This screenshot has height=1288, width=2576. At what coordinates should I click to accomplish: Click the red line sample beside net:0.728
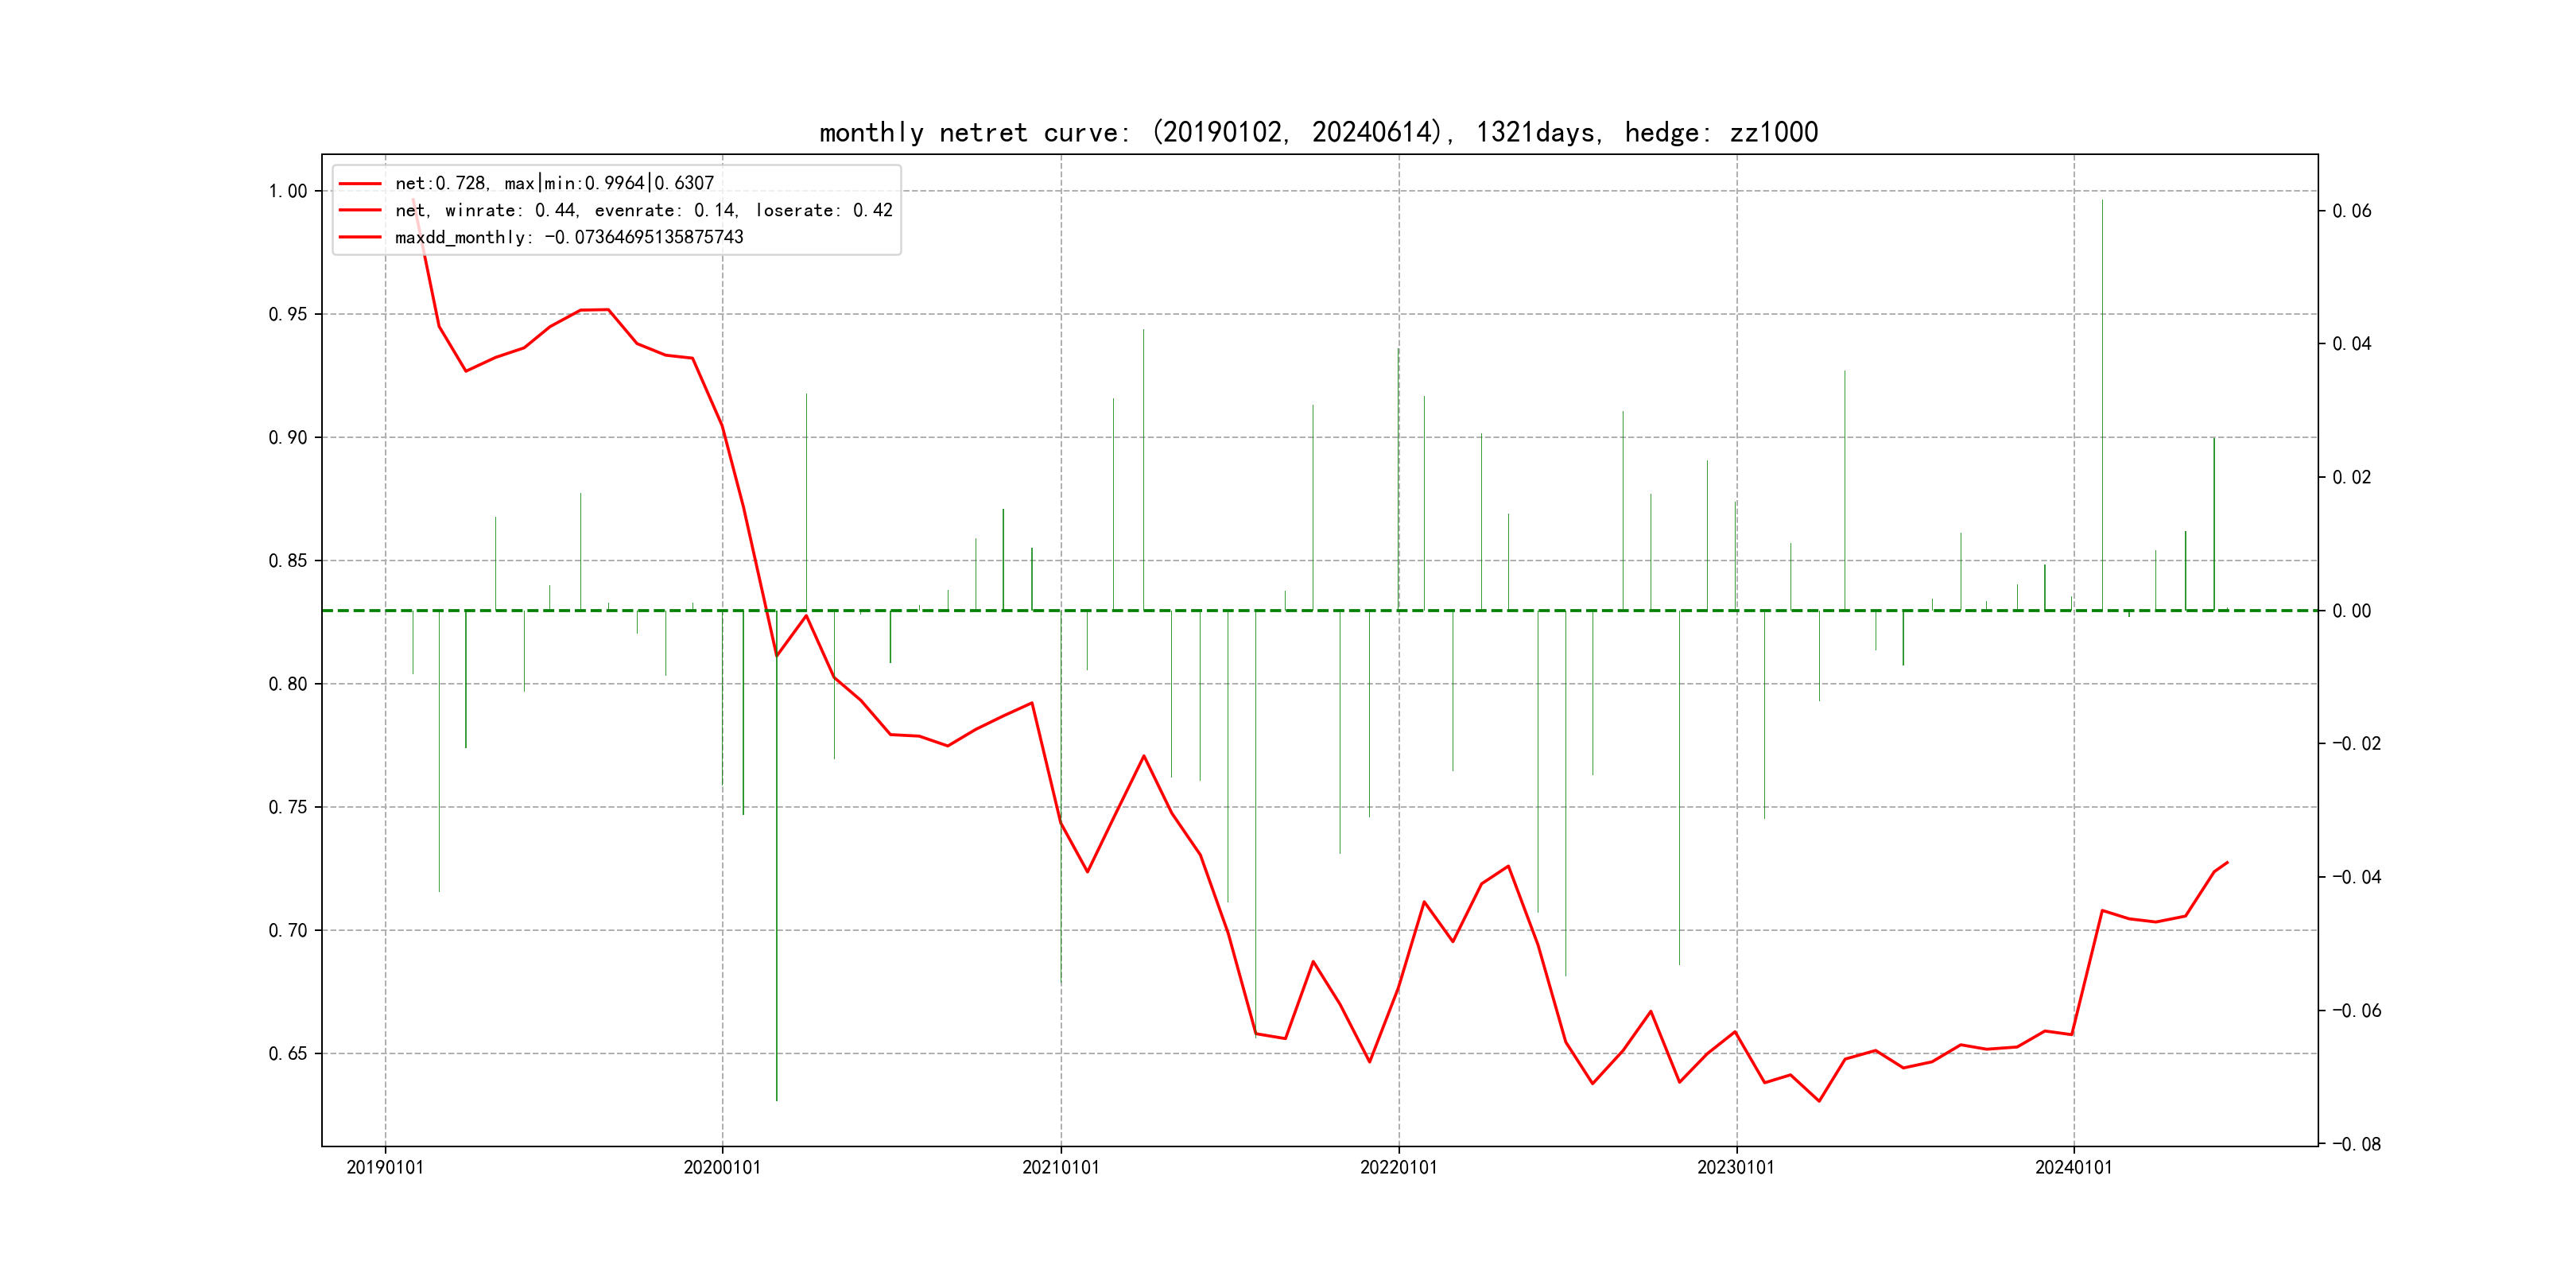point(360,183)
